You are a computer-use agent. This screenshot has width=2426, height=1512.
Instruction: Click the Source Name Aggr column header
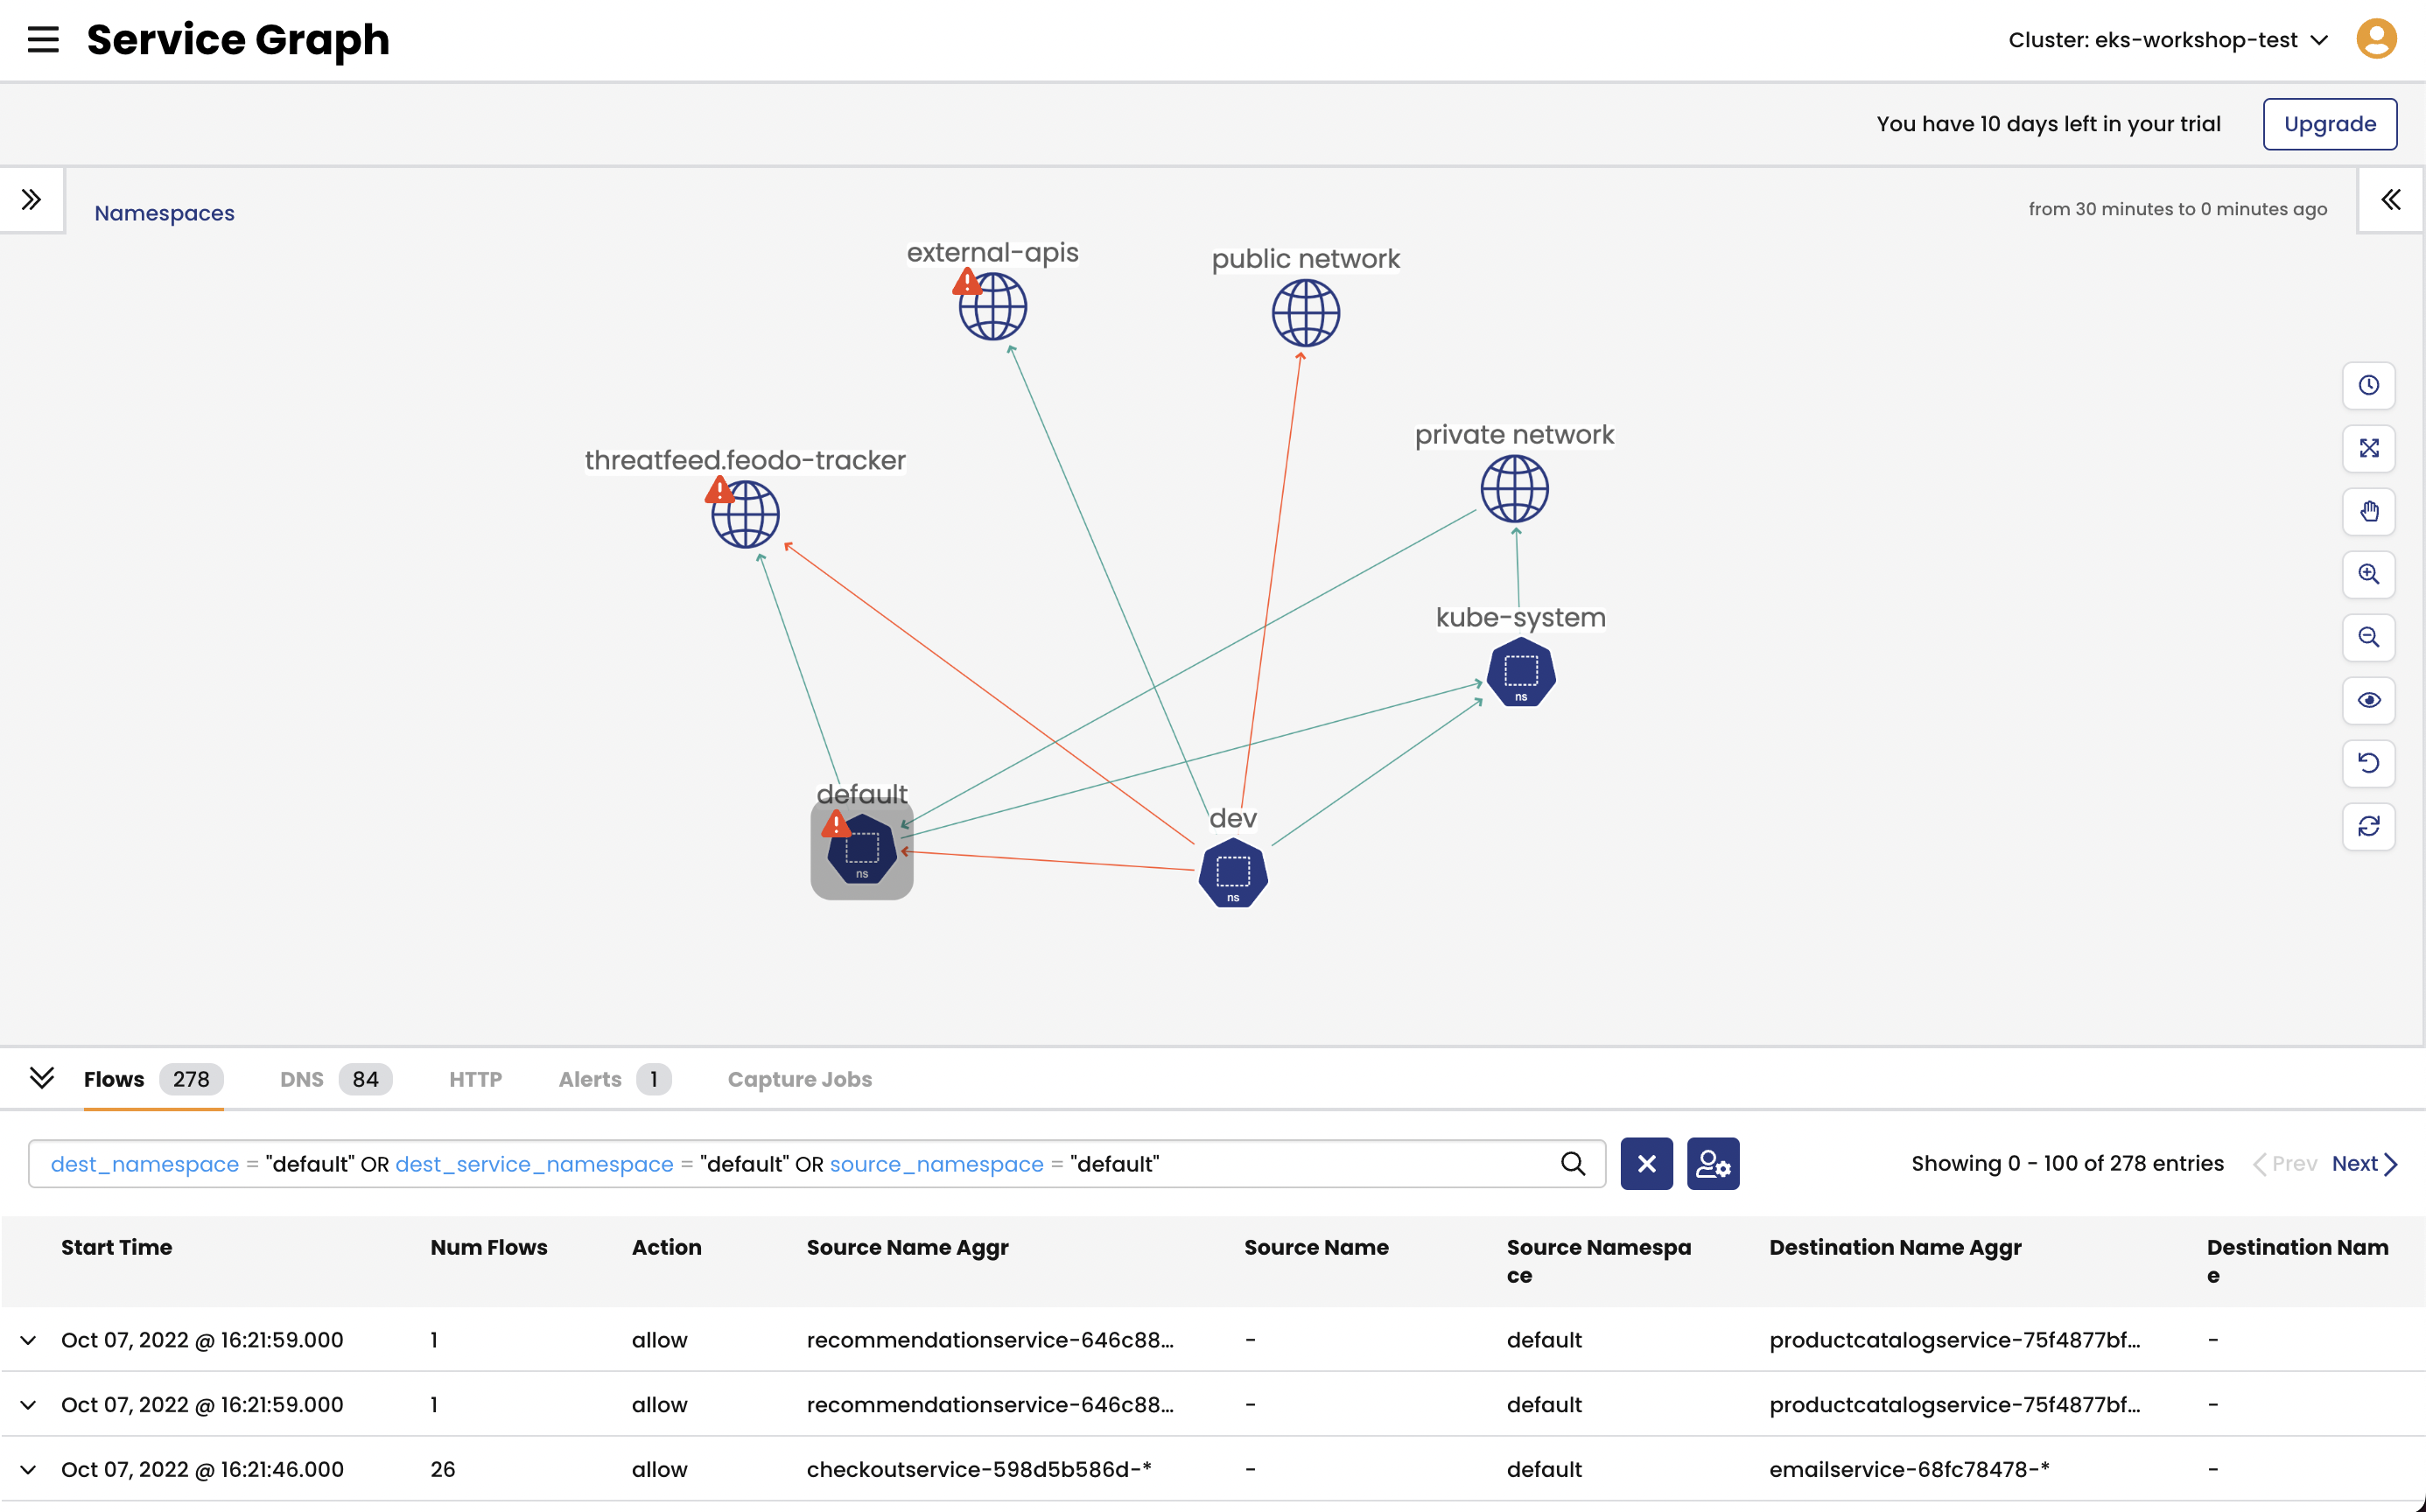click(x=907, y=1247)
